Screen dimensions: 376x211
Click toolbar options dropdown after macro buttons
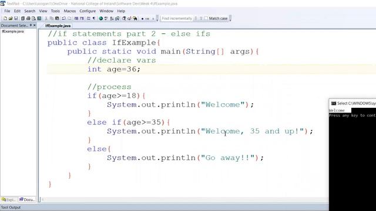(157, 19)
